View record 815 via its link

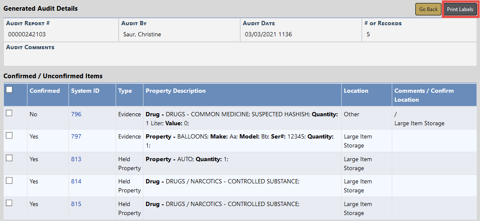point(76,204)
